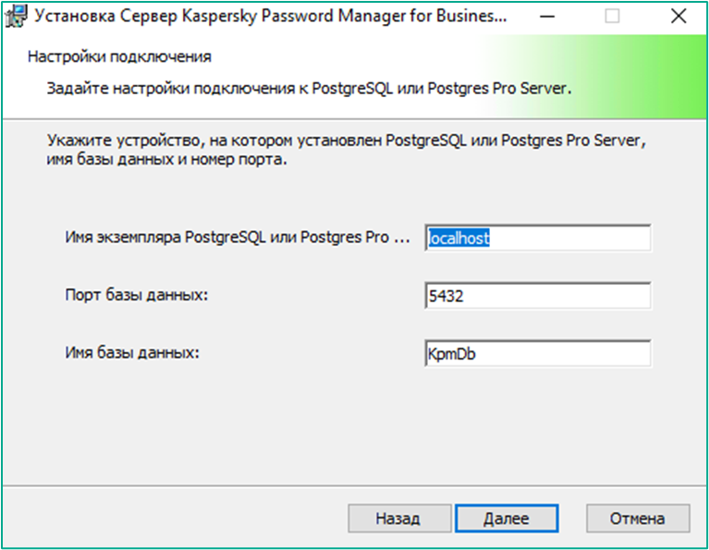
Task: Cancel installation via the Отмена button
Action: [x=638, y=519]
